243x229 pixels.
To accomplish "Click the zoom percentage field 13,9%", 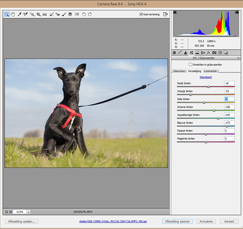I will (x=20, y=212).
